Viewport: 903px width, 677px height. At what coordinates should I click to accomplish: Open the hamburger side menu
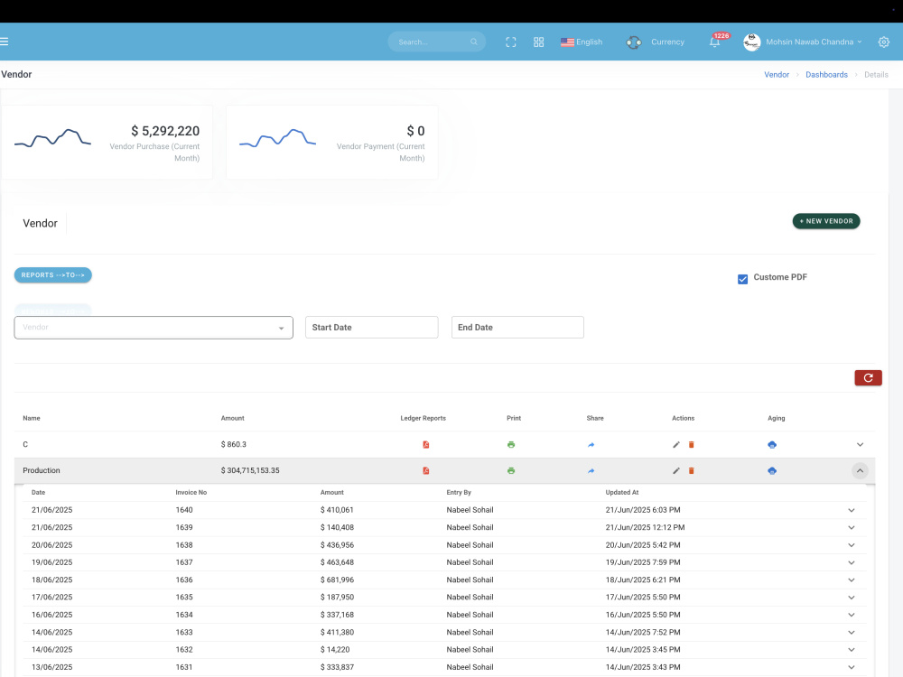click(x=4, y=42)
